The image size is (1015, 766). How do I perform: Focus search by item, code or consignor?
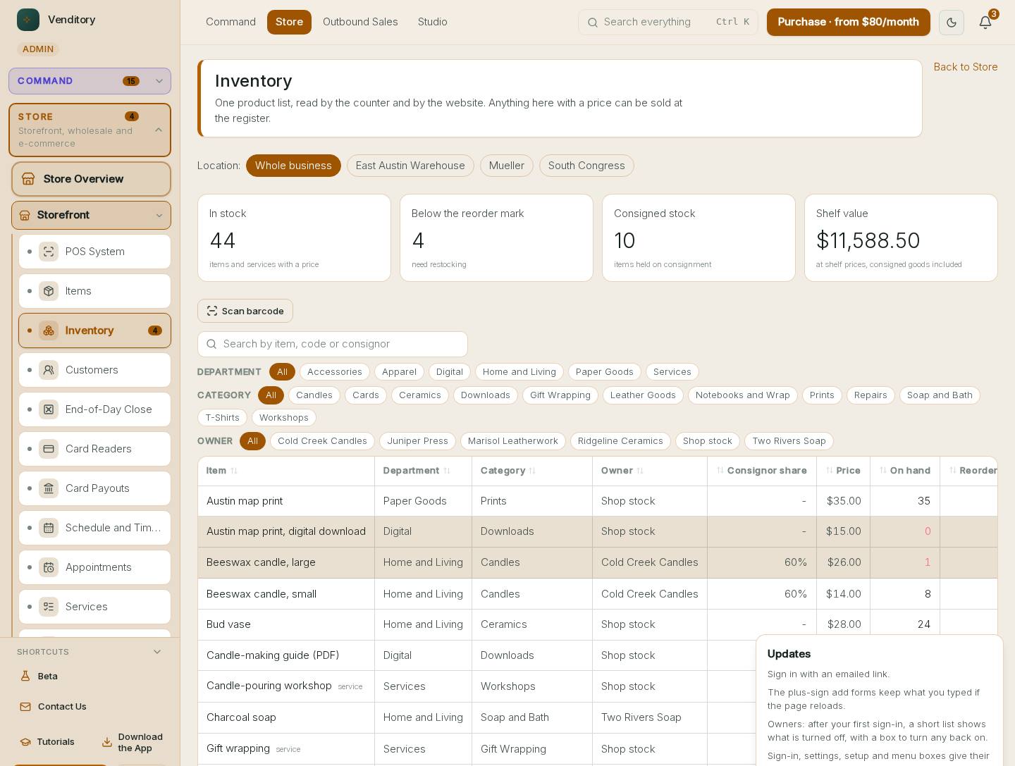click(333, 344)
